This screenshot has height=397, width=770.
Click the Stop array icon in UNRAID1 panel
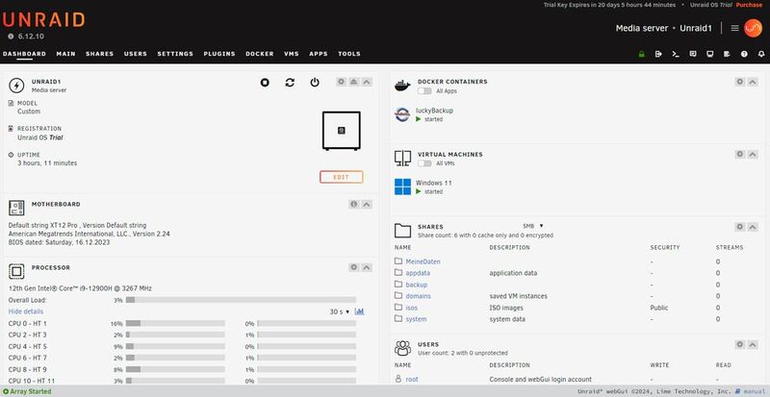pos(265,83)
